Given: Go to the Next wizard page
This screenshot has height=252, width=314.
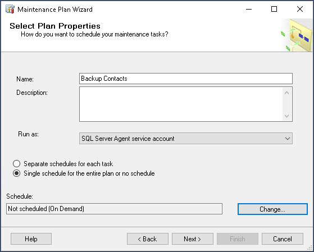Looking at the screenshot, I should point(193,239).
